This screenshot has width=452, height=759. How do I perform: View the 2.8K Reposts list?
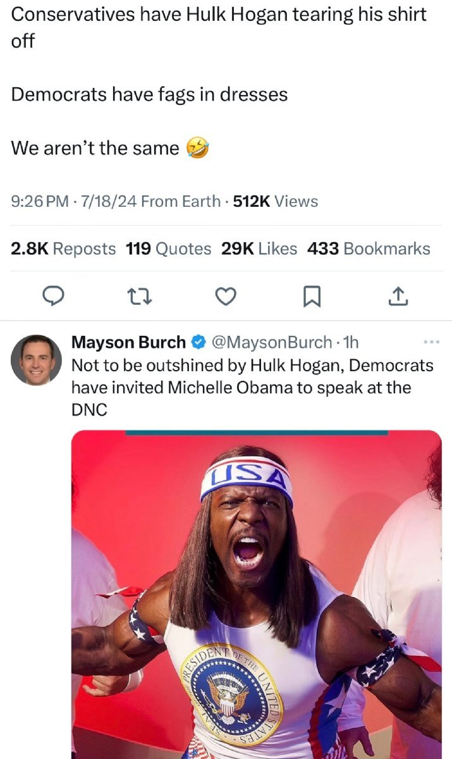[x=63, y=249]
